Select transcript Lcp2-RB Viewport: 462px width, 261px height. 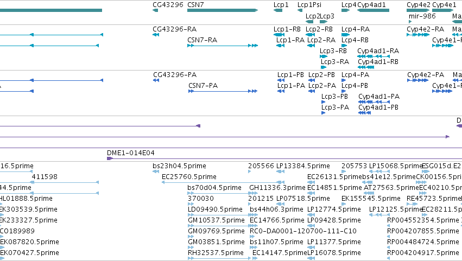point(319,29)
